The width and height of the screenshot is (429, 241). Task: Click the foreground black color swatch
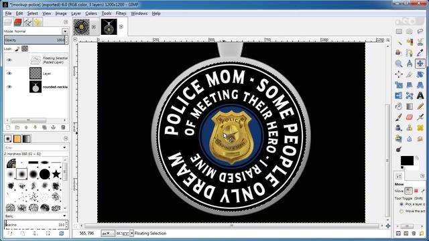407,161
